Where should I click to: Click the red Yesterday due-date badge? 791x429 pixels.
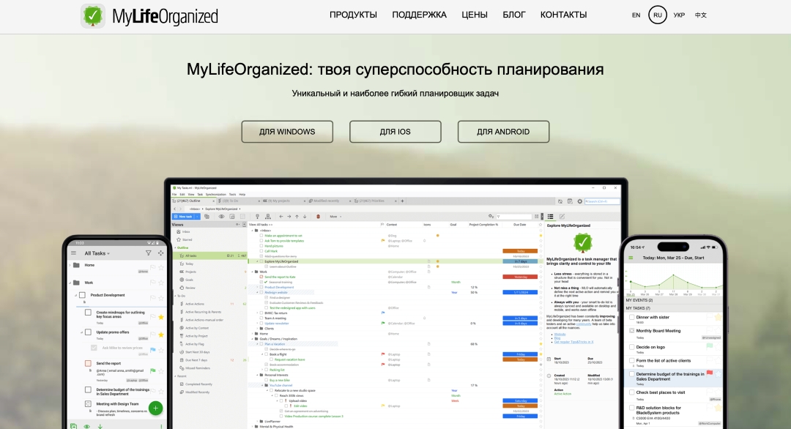click(x=520, y=277)
